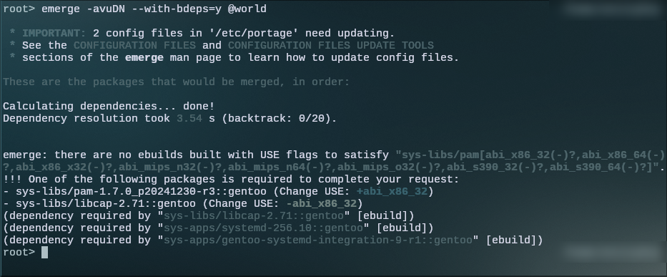Click sys-libs/pam-1.7.0_p20241230-r3::gentoo package name
The width and height of the screenshot is (667, 277).
pyautogui.click(x=142, y=192)
